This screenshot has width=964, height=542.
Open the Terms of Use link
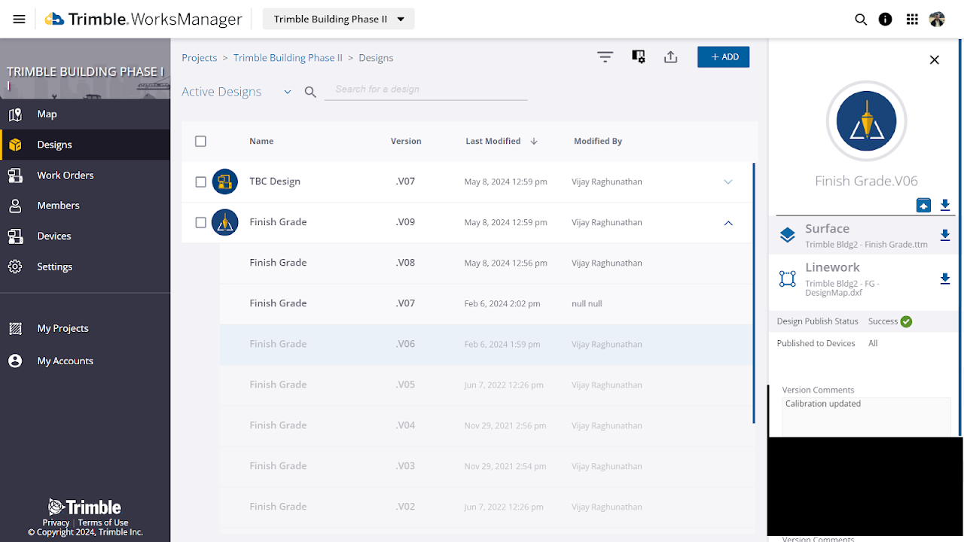point(103,522)
